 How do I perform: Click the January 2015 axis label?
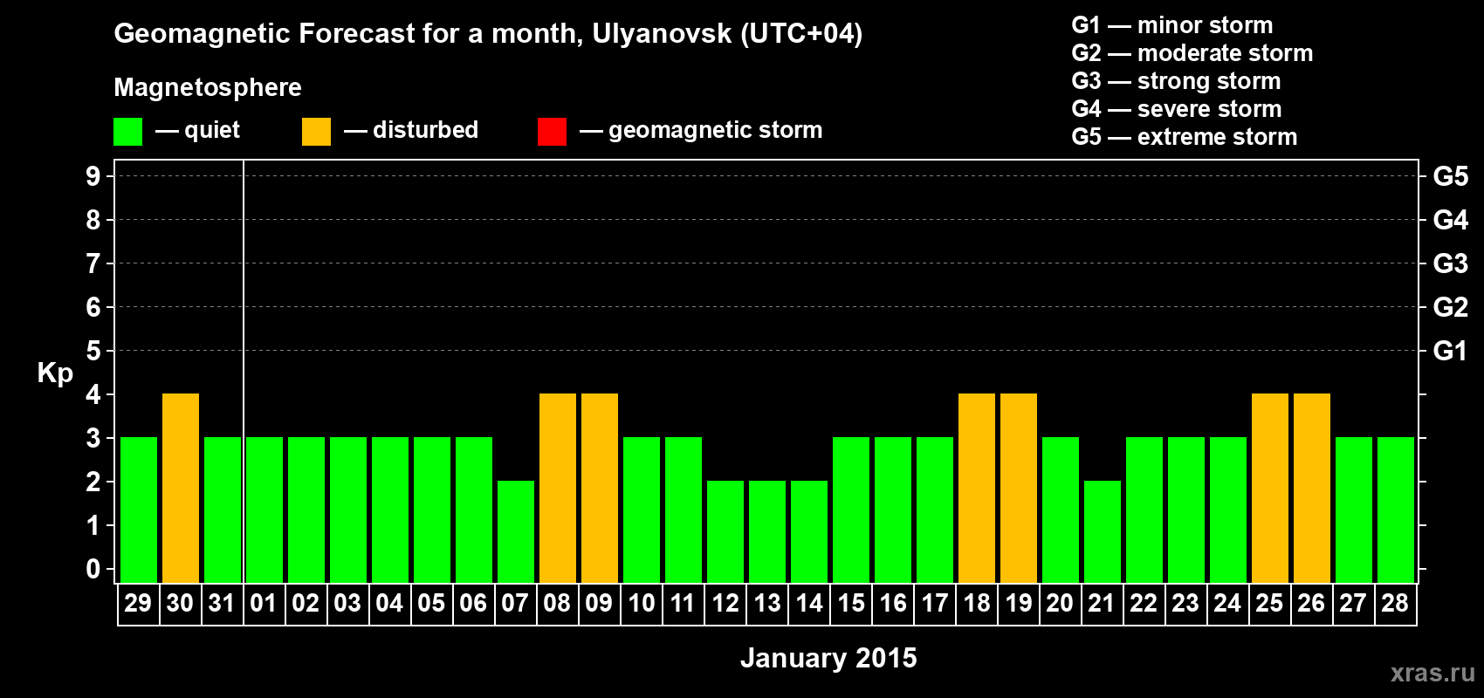tap(828, 658)
